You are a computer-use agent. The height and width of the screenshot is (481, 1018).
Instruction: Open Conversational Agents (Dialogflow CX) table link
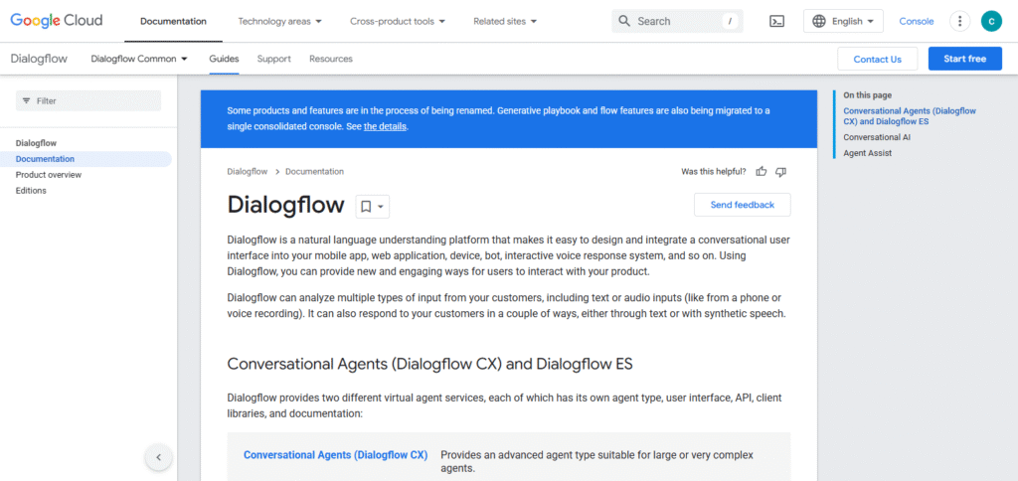coord(336,455)
